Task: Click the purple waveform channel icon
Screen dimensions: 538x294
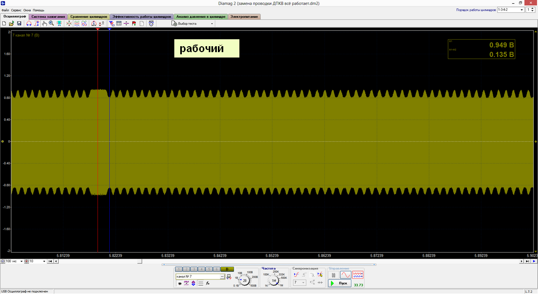Action: (x=186, y=283)
